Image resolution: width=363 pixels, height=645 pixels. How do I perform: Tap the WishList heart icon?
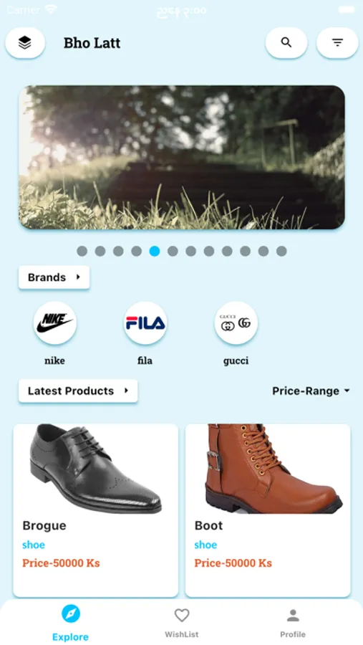pyautogui.click(x=182, y=616)
